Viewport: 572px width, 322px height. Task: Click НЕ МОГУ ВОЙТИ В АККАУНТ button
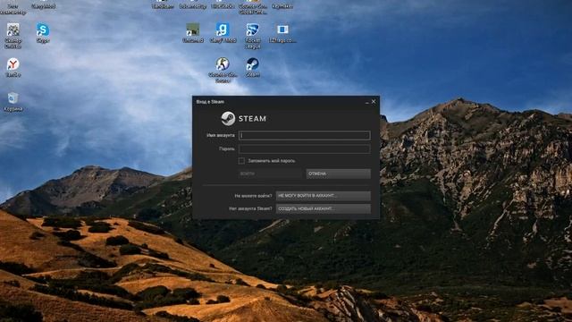(x=324, y=196)
